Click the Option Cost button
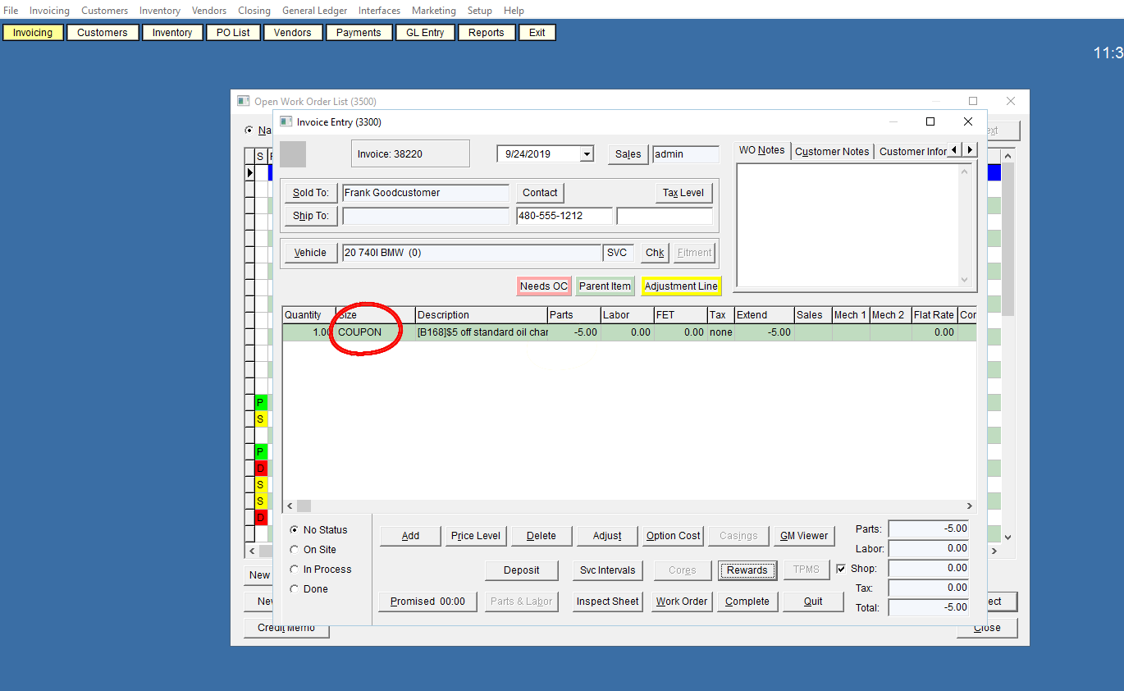1124x691 pixels. click(x=673, y=536)
